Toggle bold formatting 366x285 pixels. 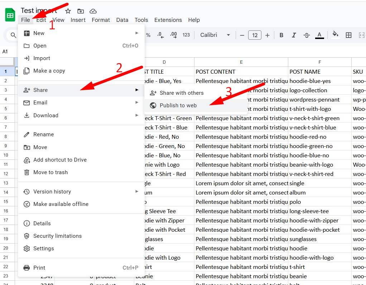281,35
